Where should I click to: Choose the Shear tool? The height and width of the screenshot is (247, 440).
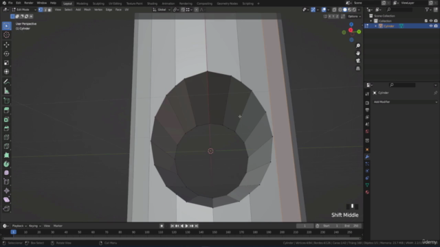(6, 200)
